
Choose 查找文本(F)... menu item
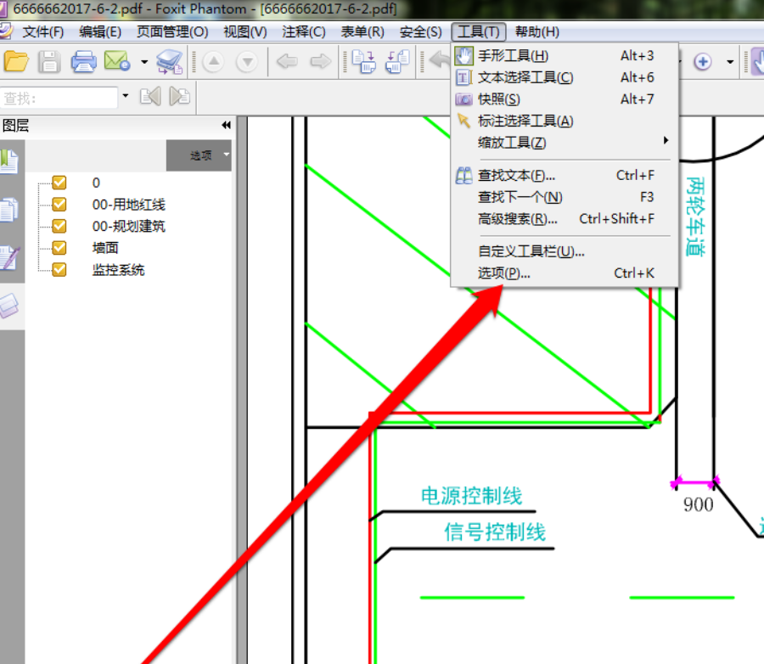pyautogui.click(x=565, y=176)
